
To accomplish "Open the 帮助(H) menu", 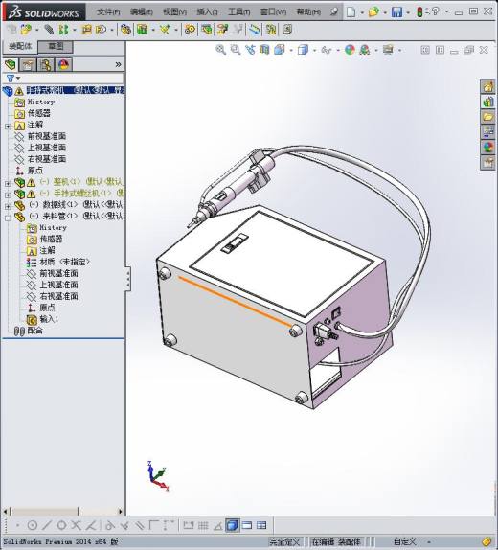I will (x=308, y=11).
